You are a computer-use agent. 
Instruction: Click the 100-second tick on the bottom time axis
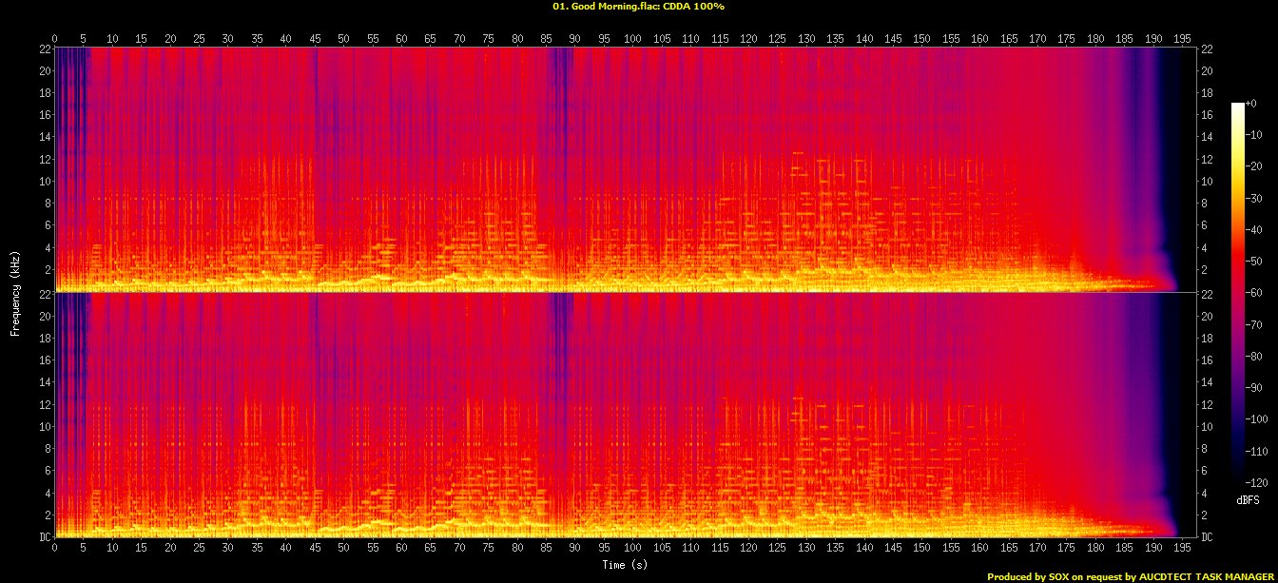pos(632,550)
